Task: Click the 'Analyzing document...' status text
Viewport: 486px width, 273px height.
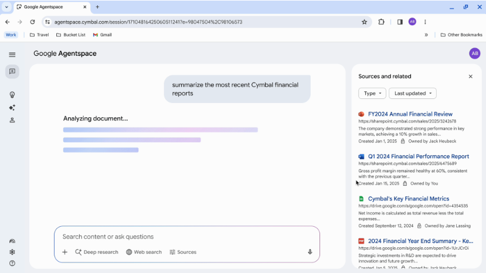Action: [x=96, y=118]
